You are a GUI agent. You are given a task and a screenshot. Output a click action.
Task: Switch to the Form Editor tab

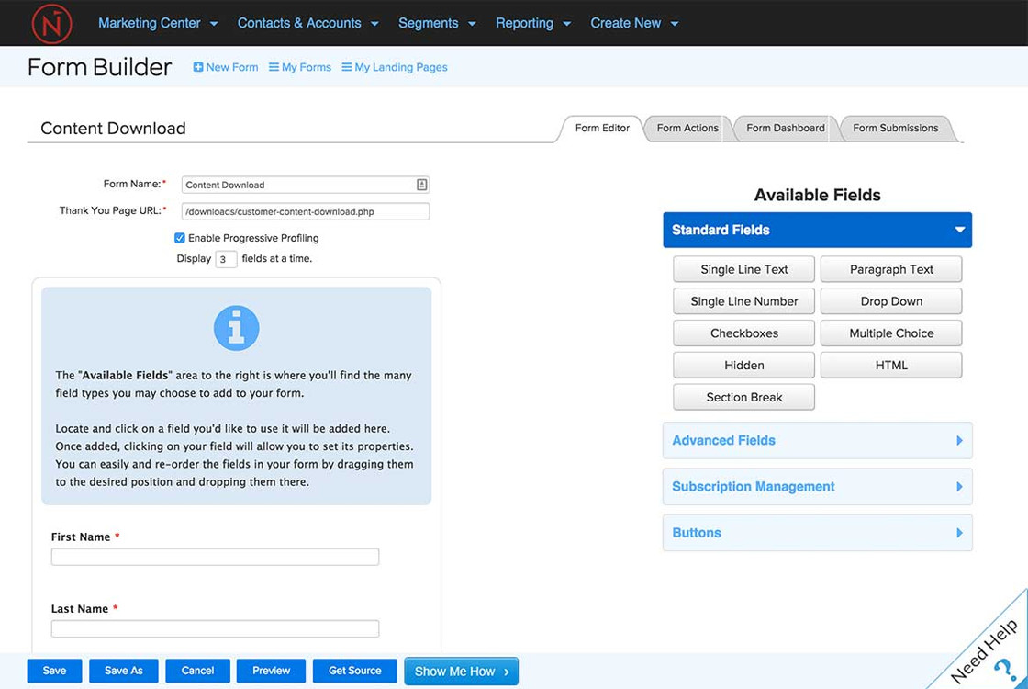602,128
